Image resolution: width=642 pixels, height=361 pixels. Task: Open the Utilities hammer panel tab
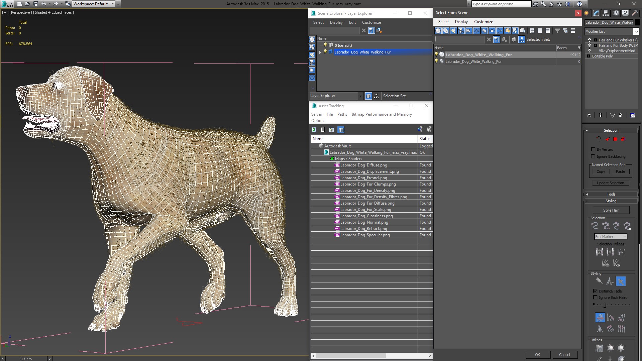click(x=635, y=13)
